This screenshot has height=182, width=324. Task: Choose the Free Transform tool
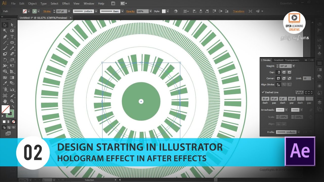[x=12, y=66]
